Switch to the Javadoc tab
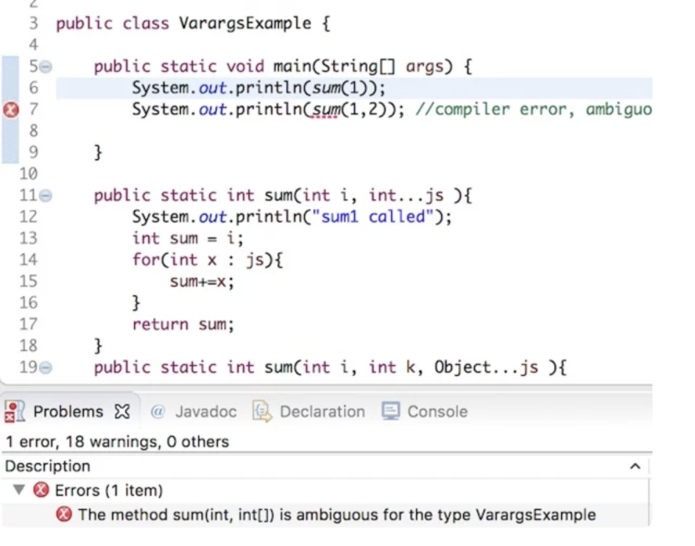This screenshot has width=695, height=546. [205, 411]
